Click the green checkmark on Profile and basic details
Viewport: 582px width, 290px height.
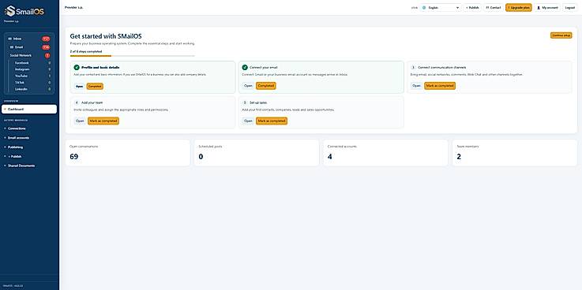(x=77, y=68)
